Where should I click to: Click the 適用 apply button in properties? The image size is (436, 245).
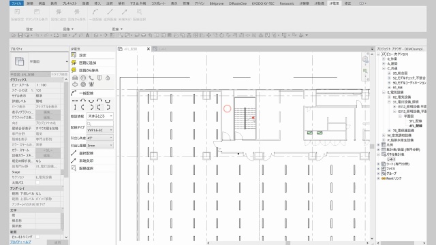point(57,242)
